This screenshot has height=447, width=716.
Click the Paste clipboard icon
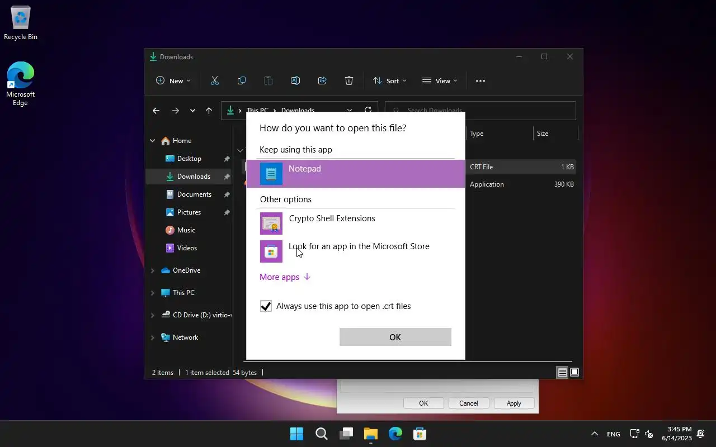(x=268, y=81)
